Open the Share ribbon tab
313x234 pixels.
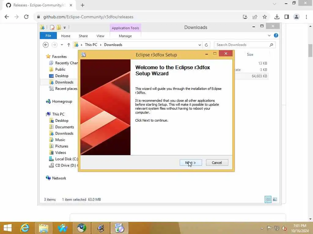tap(83, 36)
